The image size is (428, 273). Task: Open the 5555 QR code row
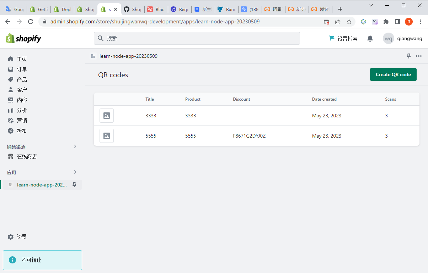[151, 136]
